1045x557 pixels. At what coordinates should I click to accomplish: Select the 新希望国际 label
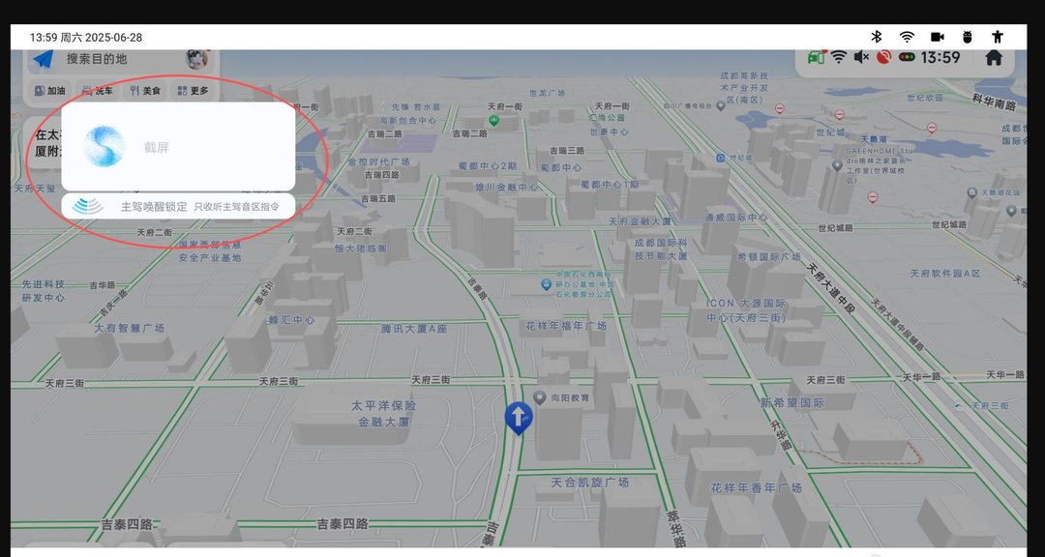pyautogui.click(x=792, y=402)
